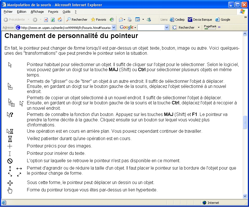This screenshot has width=249, height=207.
Task: Open the Google logo toolbar menu
Action: 128,28
